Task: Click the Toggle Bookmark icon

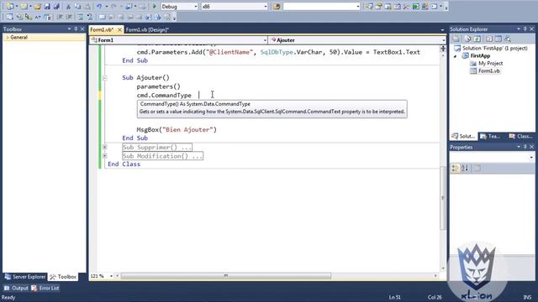Action: (x=103, y=17)
